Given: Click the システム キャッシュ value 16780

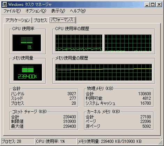Looking at the screenshot, I should 146,103.
